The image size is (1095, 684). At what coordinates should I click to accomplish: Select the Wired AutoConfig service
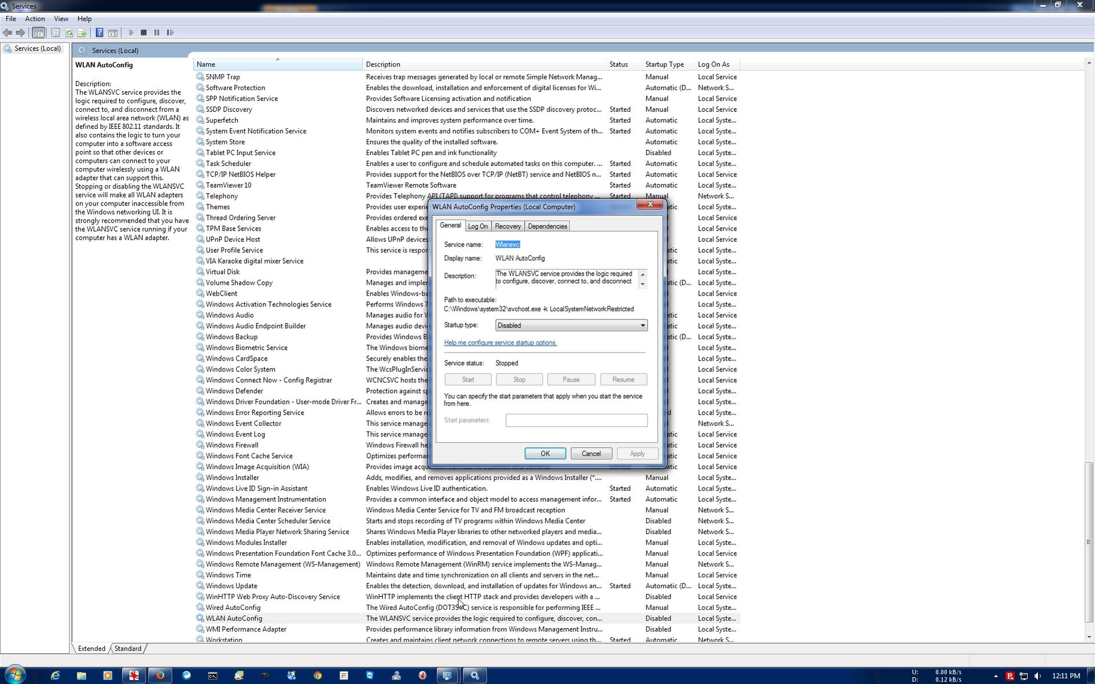click(x=467, y=608)
